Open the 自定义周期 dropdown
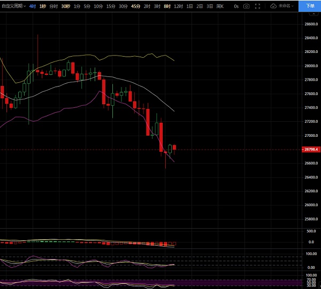Viewport: 321px width, 289px height. coord(13,6)
